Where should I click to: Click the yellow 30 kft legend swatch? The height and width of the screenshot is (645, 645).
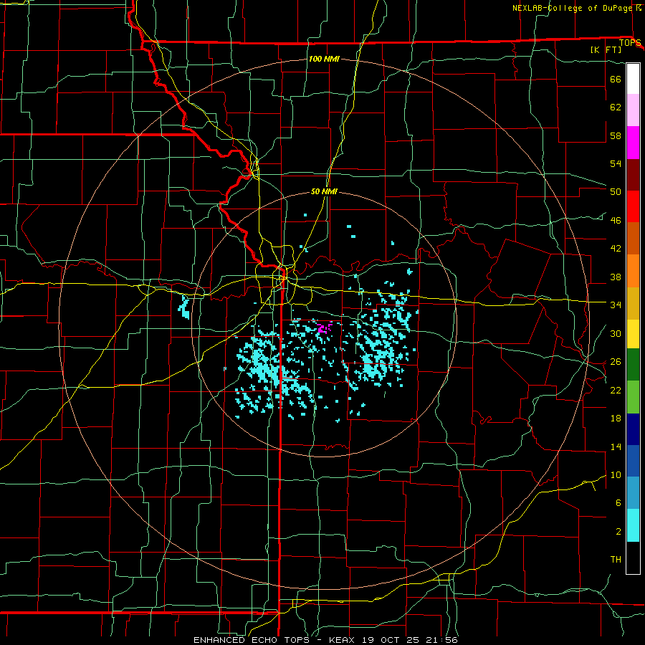click(633, 333)
